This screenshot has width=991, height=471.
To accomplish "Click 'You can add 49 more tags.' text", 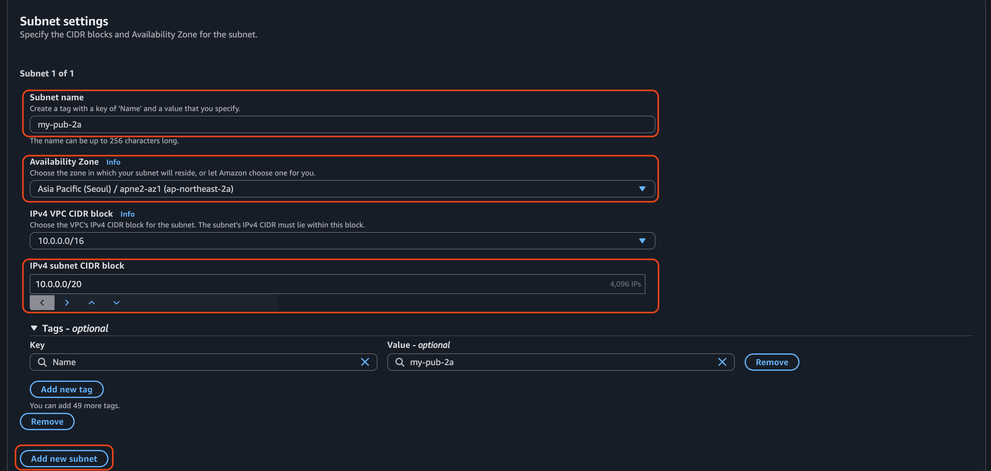I will click(x=75, y=405).
